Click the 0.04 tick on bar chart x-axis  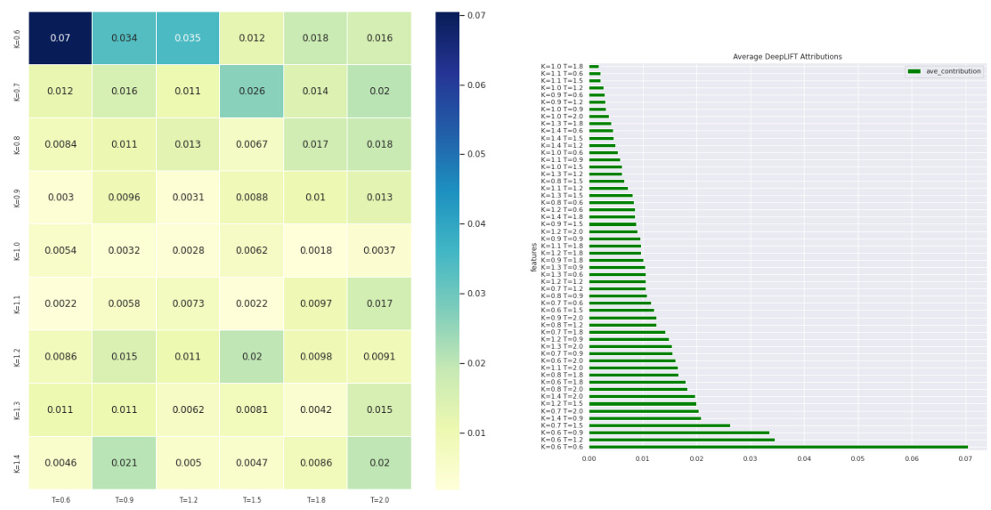point(804,459)
